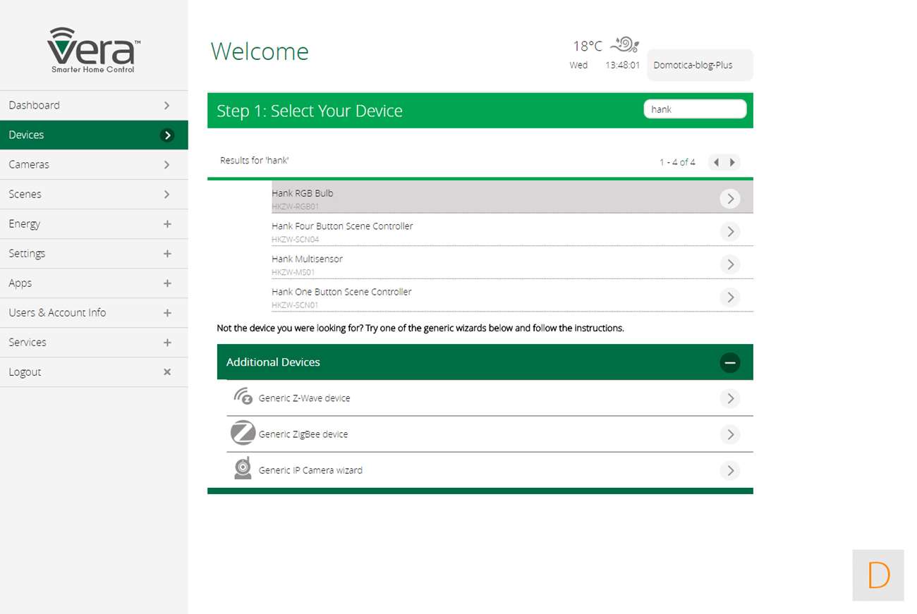
Task: Click the Vera logo
Action: (x=94, y=50)
